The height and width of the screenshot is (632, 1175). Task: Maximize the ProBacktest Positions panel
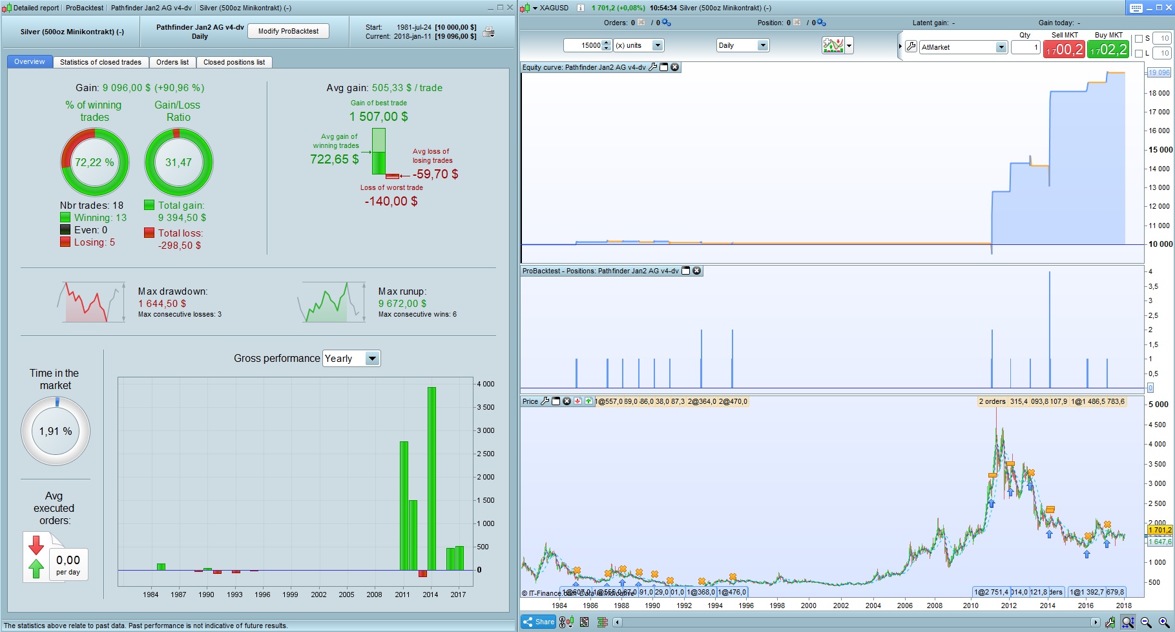tap(686, 271)
